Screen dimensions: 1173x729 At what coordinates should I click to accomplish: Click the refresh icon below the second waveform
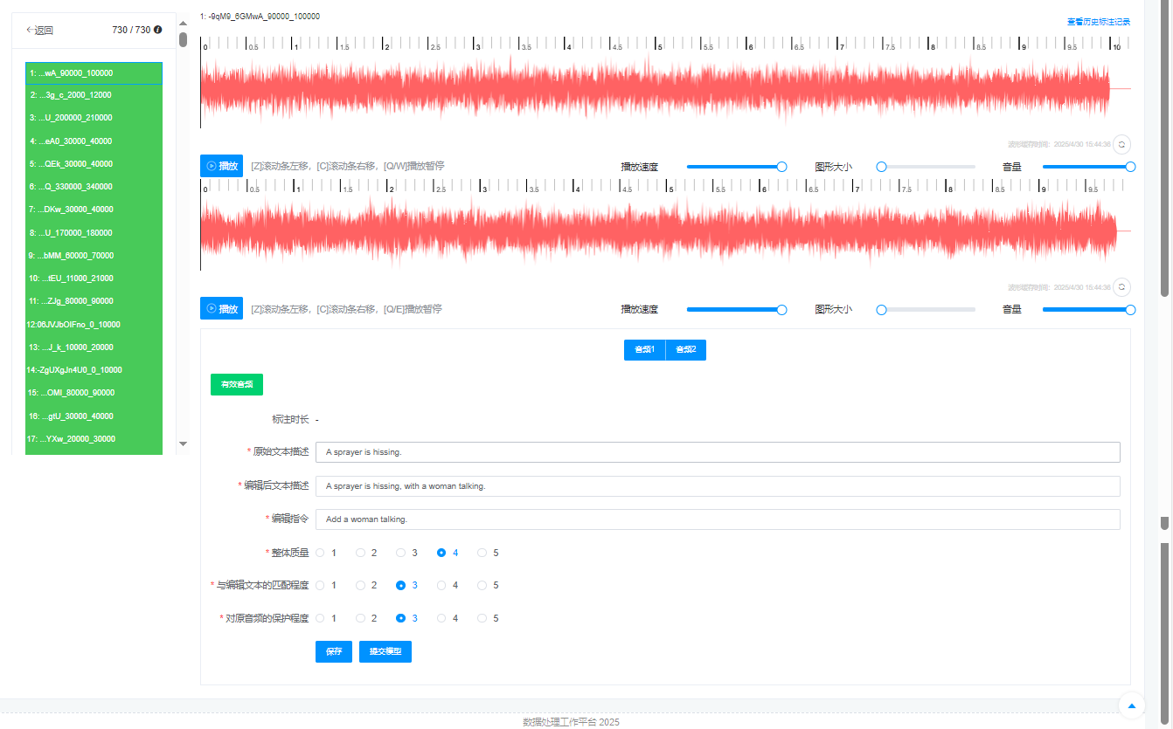point(1121,287)
